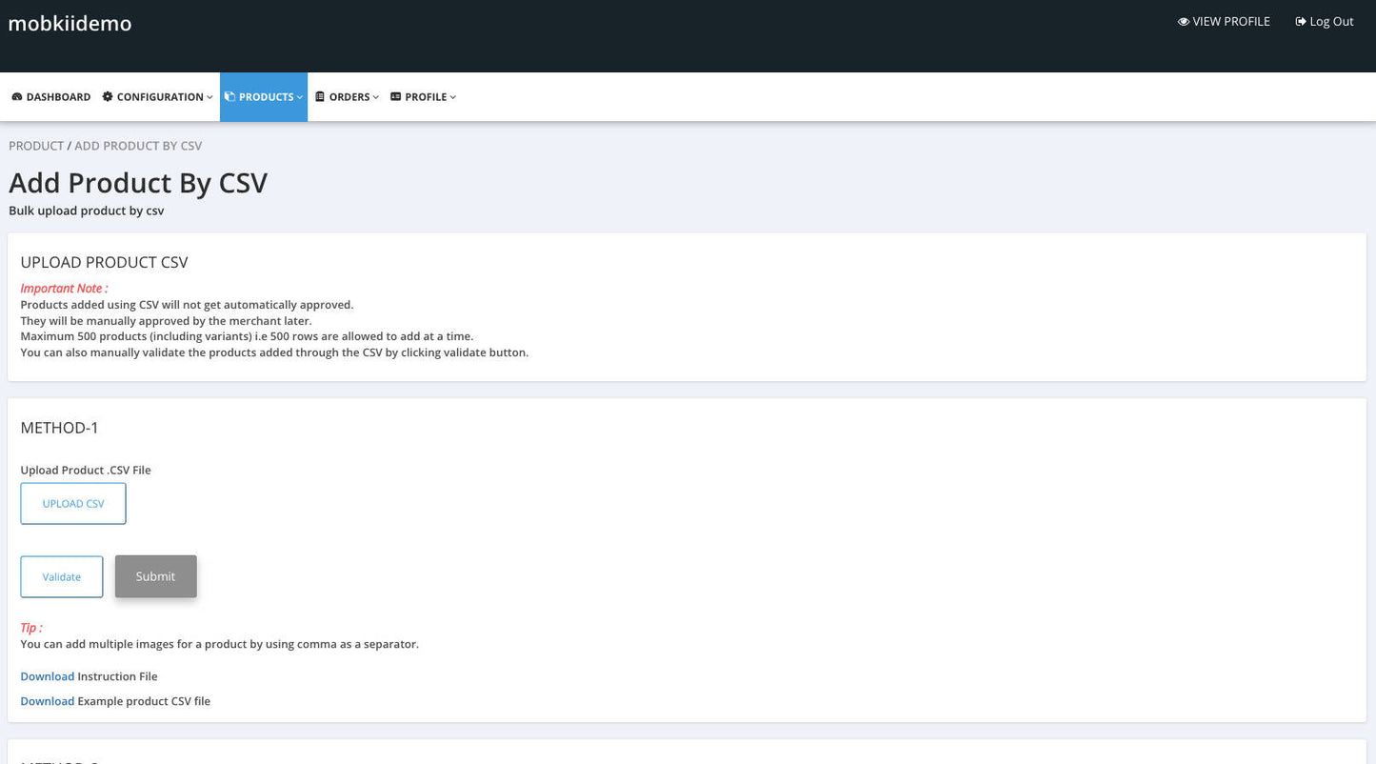
Task: Click the Maximum 500 products note line
Action: [x=247, y=336]
